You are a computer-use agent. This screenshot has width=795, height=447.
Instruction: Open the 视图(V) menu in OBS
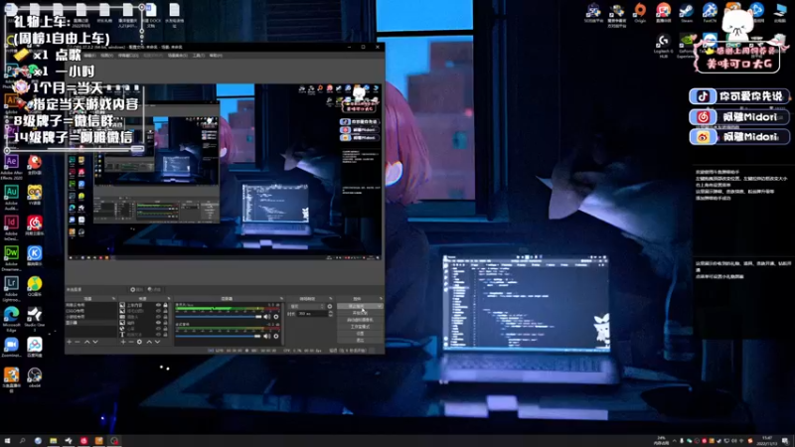tap(106, 56)
